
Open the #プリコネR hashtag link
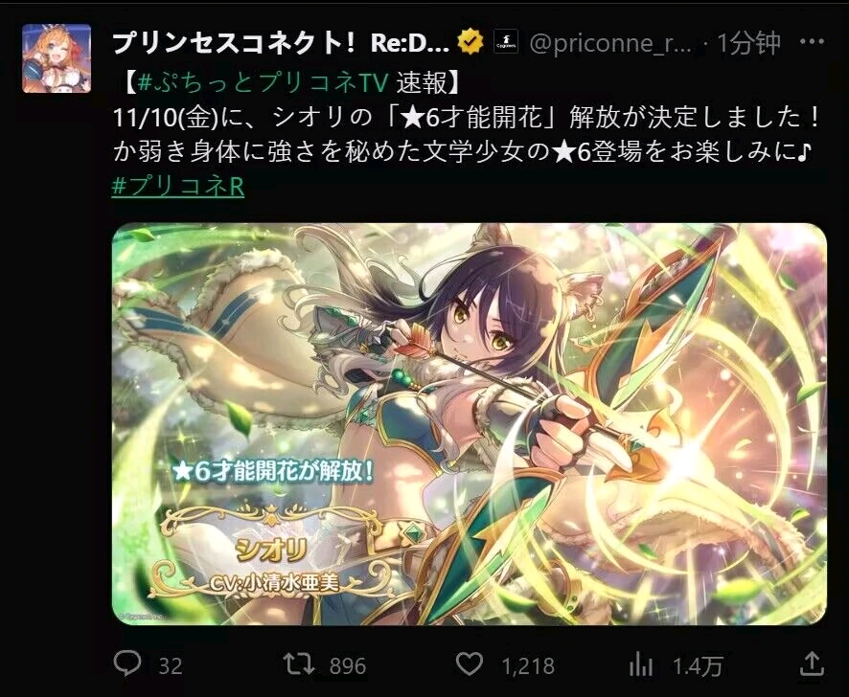click(177, 186)
